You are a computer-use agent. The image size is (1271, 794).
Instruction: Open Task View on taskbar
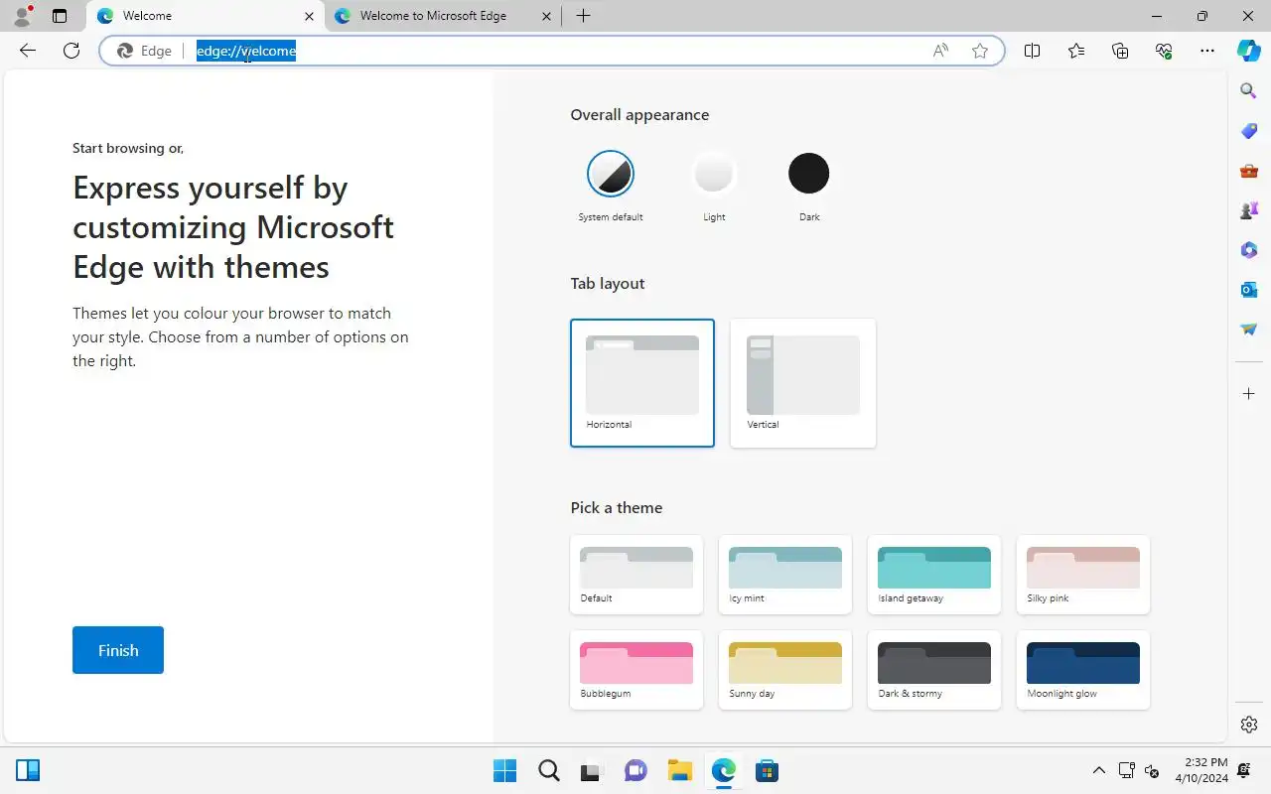[592, 770]
